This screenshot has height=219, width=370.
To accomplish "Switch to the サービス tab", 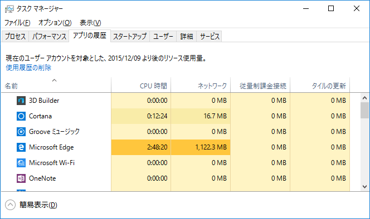I will (209, 37).
